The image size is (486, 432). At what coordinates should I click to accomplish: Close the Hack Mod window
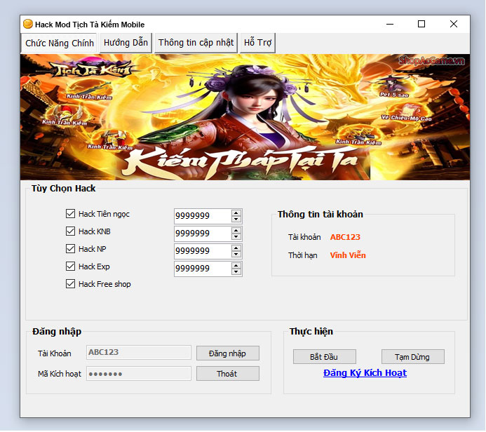point(454,24)
